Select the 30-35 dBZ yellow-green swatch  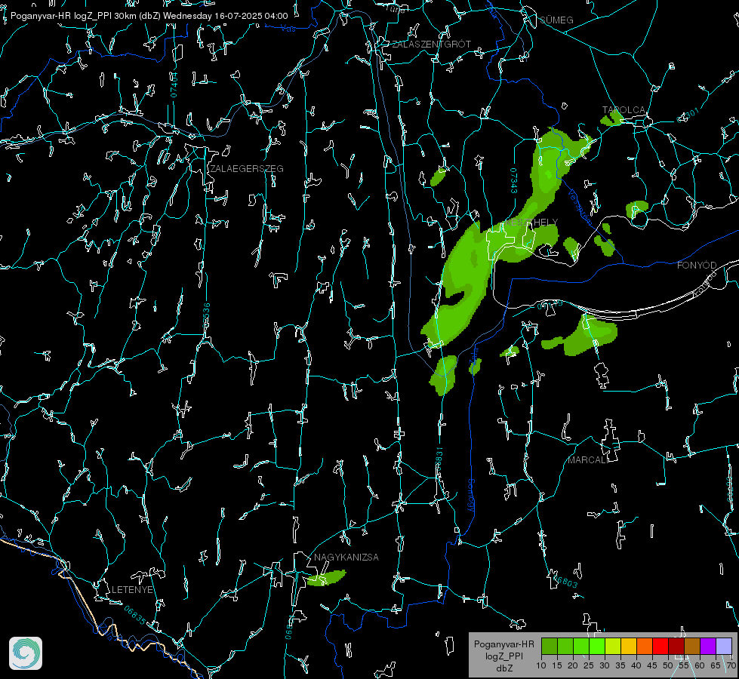click(613, 646)
